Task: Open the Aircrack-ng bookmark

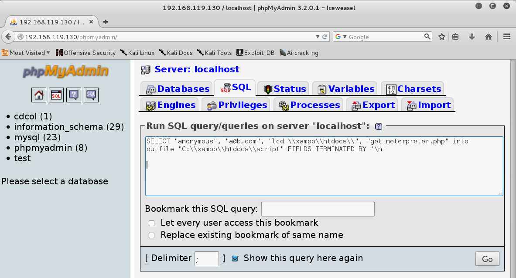Action: (299, 53)
